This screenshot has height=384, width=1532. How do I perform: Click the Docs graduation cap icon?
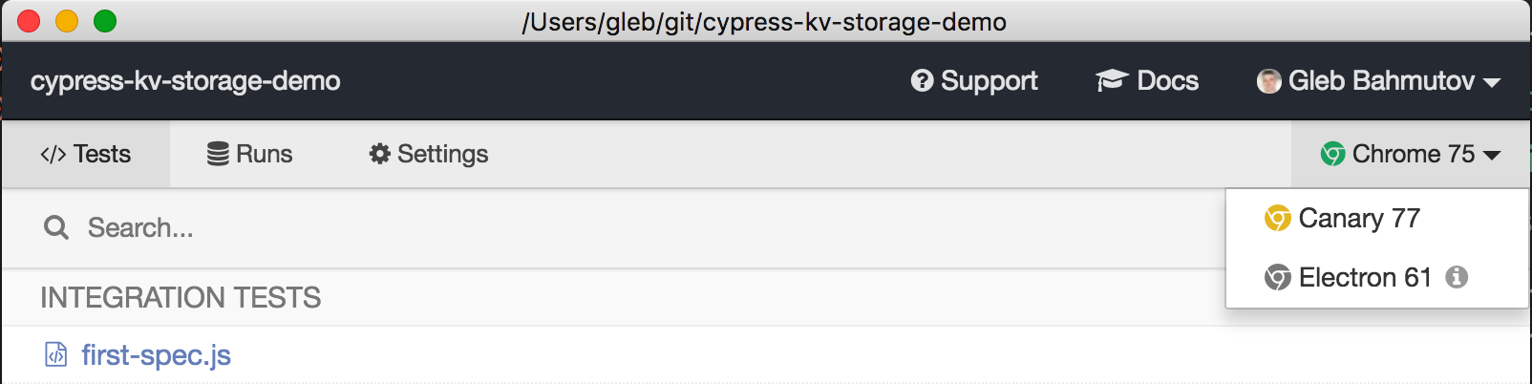(x=1112, y=81)
